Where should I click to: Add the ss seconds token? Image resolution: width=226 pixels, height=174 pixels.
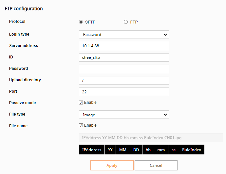[x=173, y=150]
